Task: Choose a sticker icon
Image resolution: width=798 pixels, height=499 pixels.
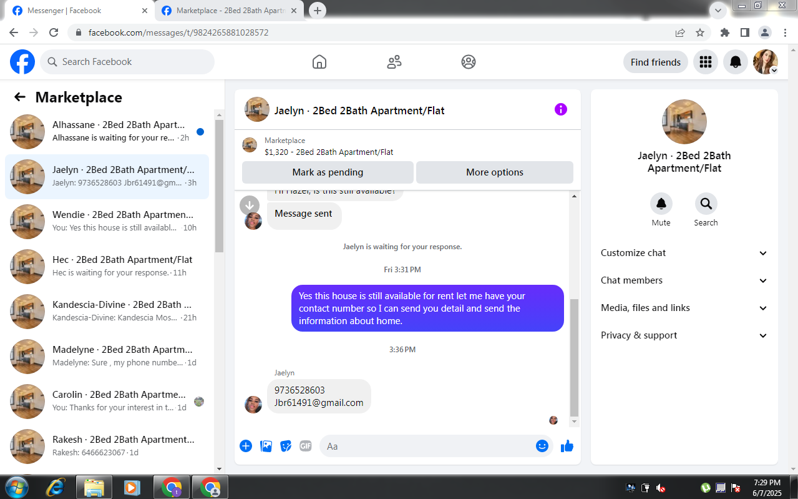Action: pos(286,446)
